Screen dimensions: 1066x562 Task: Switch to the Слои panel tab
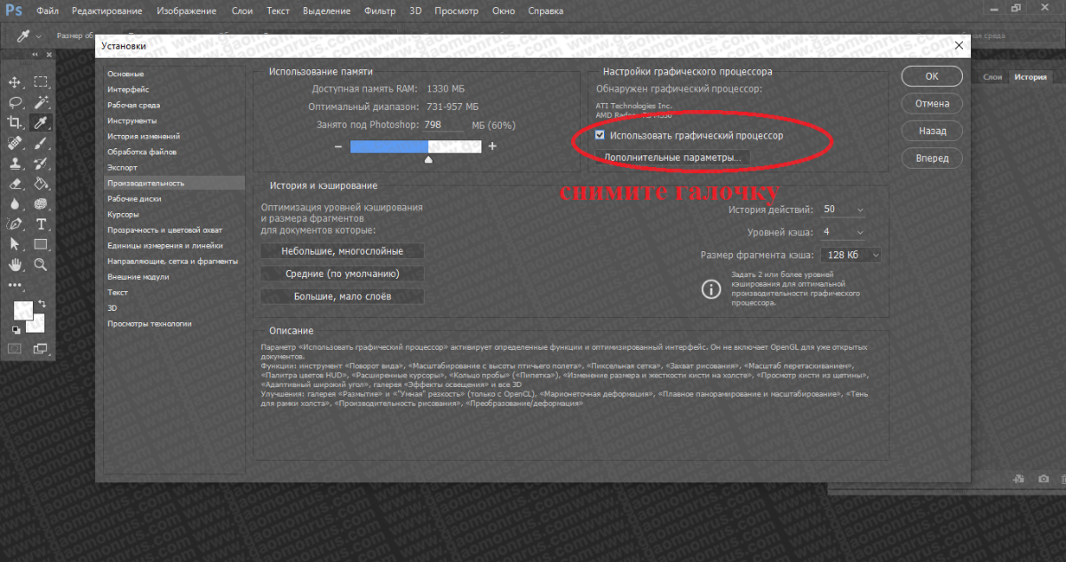point(992,77)
